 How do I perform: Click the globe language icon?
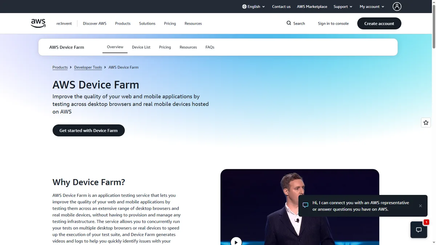[x=244, y=7]
